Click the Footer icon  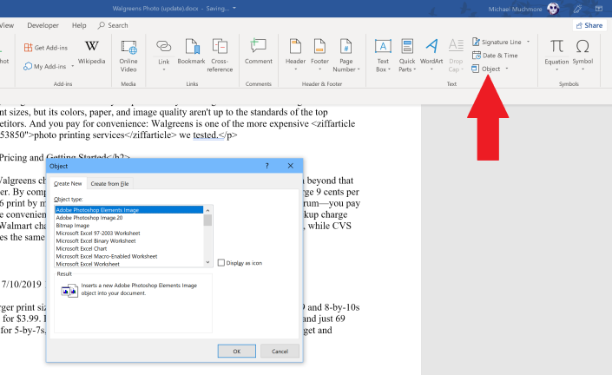pos(319,46)
